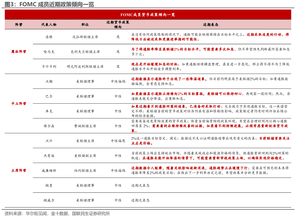This screenshot has height=217, width=296.
Task: Click the "阵营" column header
Action: (x=19, y=24)
